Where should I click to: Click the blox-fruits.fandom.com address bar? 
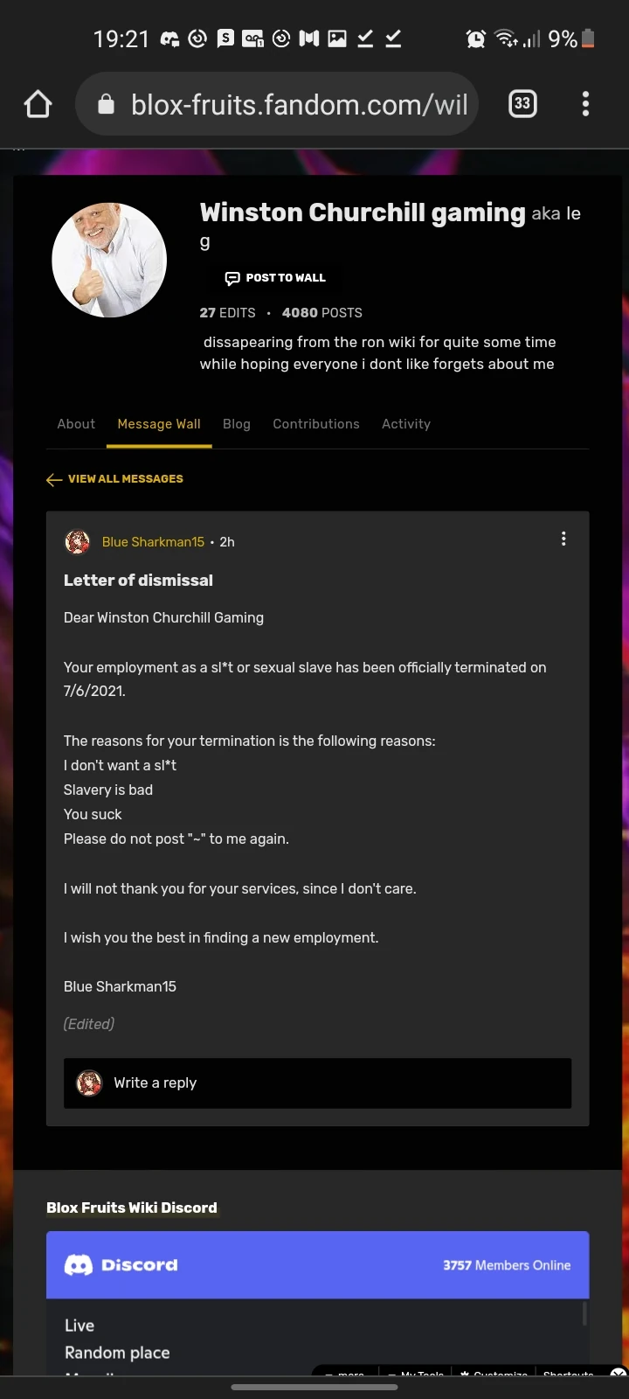point(299,105)
